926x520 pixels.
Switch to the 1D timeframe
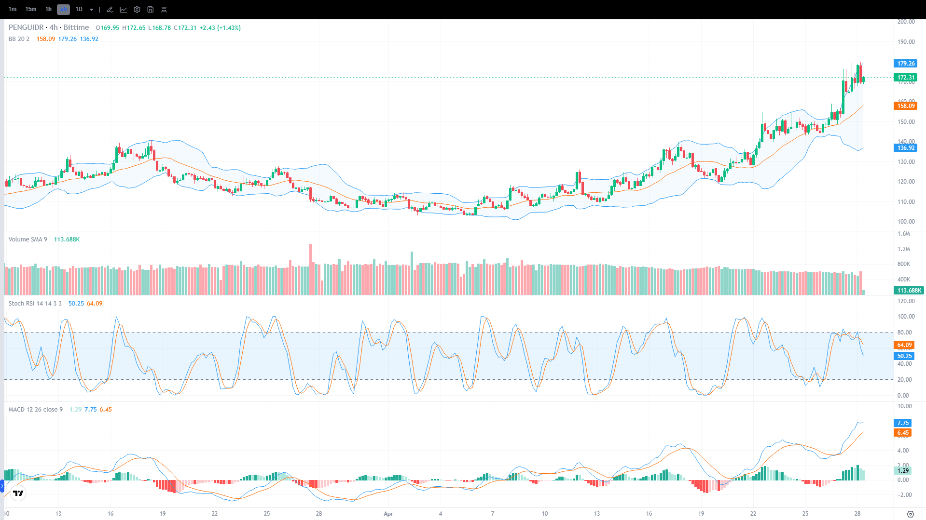[79, 9]
